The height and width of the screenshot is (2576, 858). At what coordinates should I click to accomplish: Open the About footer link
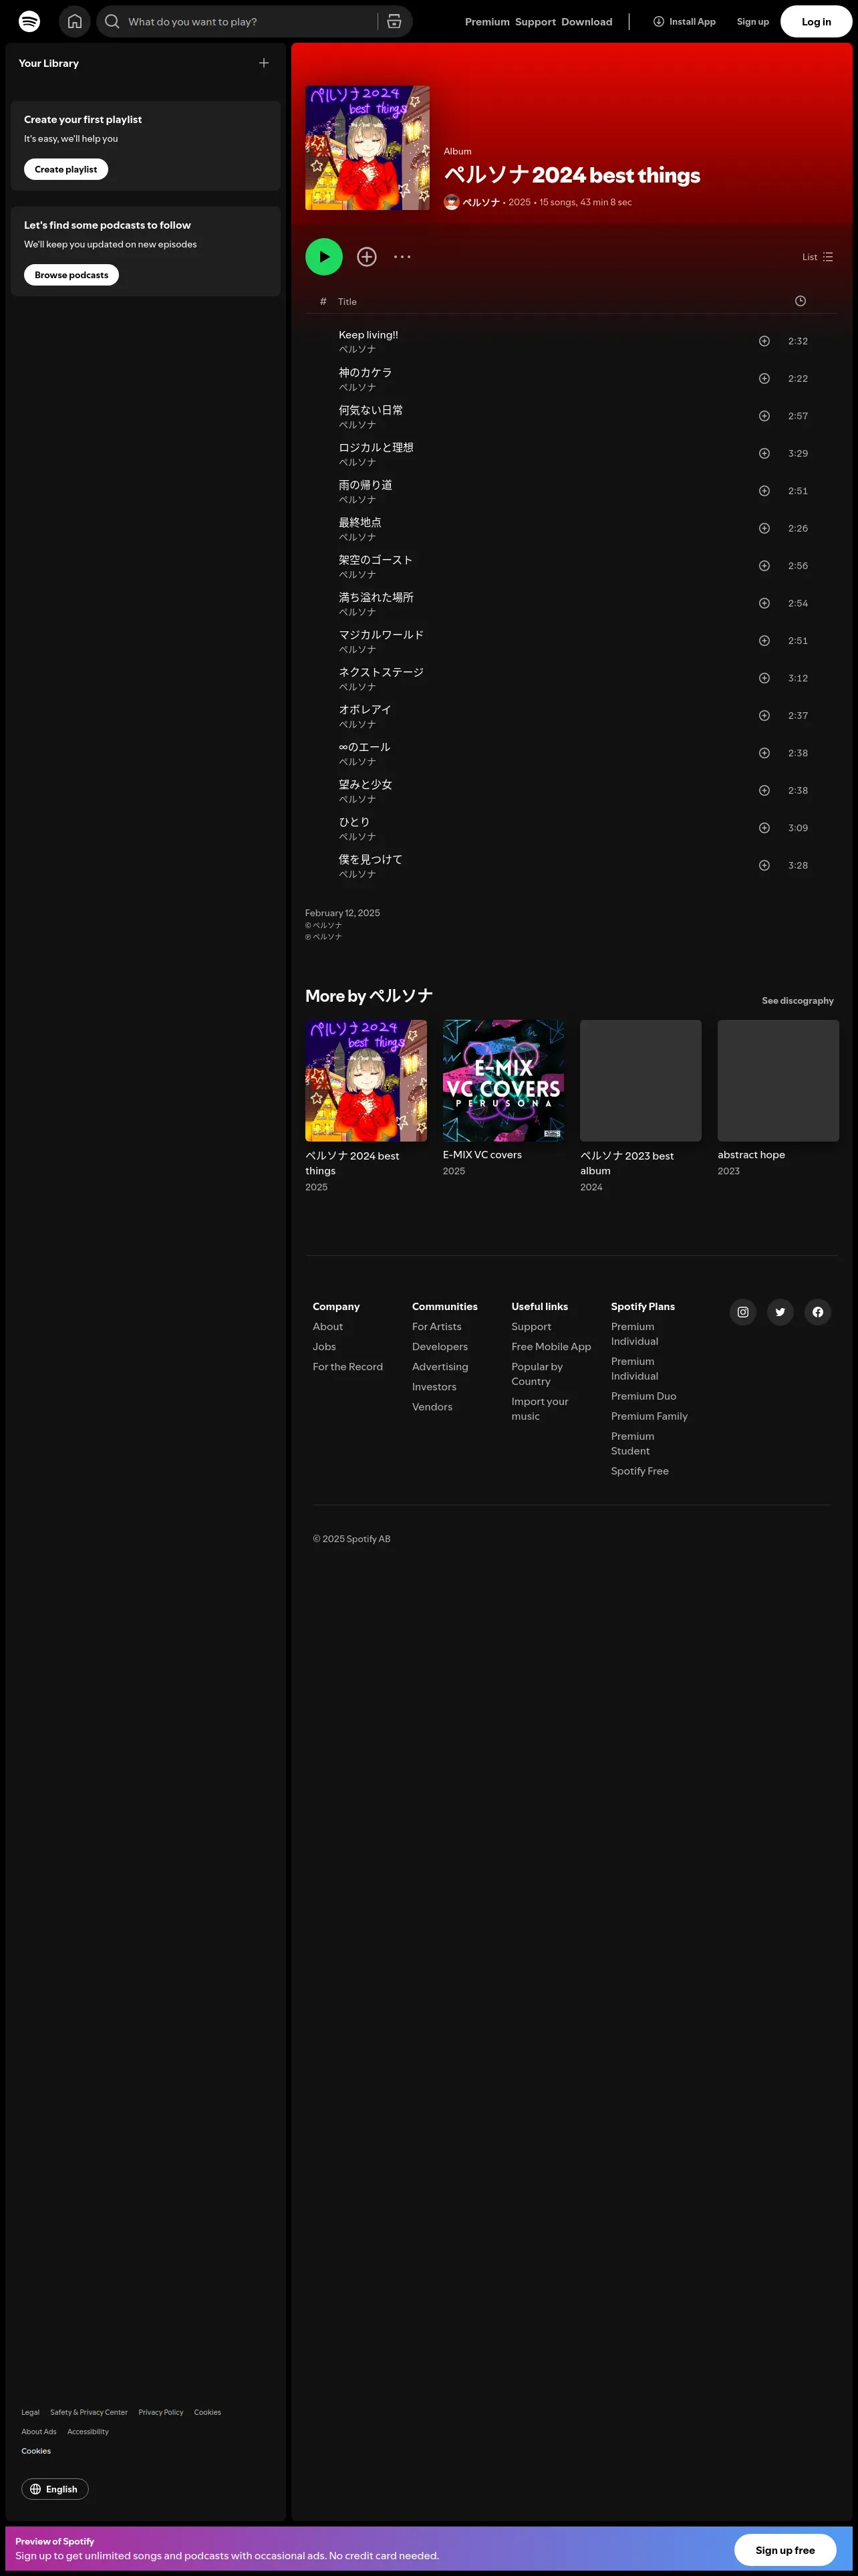pyautogui.click(x=327, y=1327)
